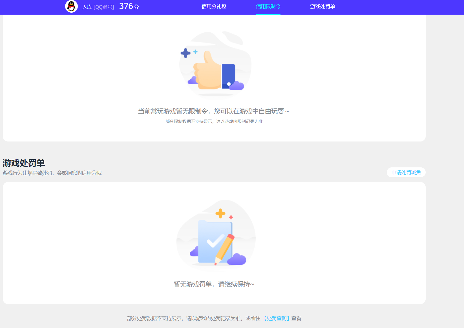Click the 申请处罚减免 button

tap(406, 172)
